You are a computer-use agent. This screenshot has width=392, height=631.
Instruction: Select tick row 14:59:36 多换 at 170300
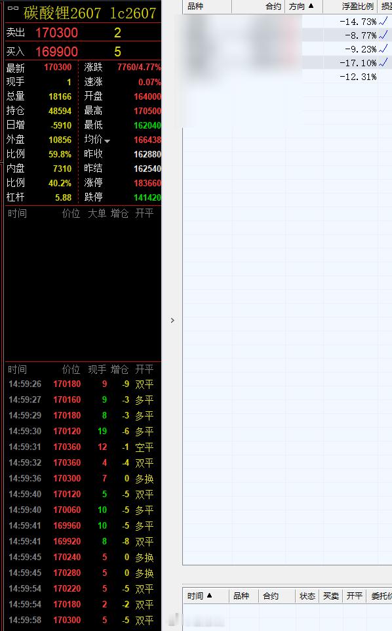[x=81, y=478]
